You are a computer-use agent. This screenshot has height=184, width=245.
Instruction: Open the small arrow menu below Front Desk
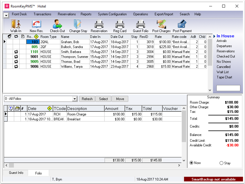pos(5,15)
